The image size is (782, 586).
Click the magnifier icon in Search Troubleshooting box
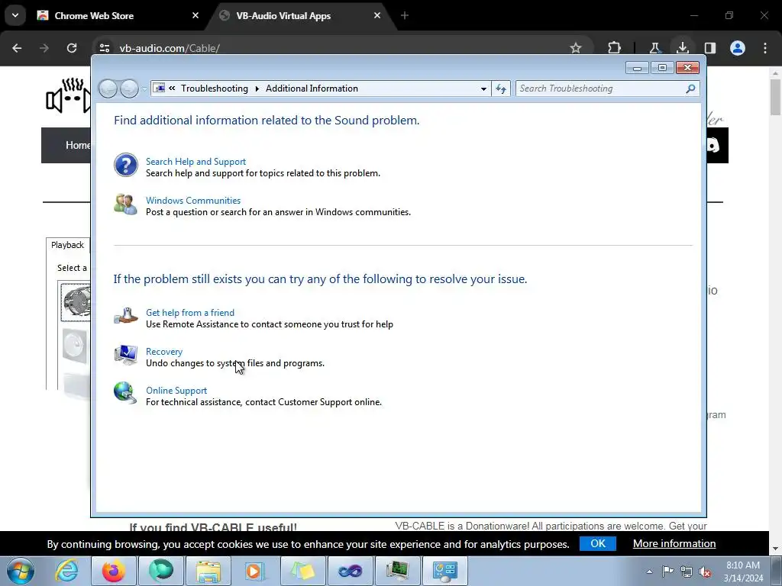(x=690, y=89)
